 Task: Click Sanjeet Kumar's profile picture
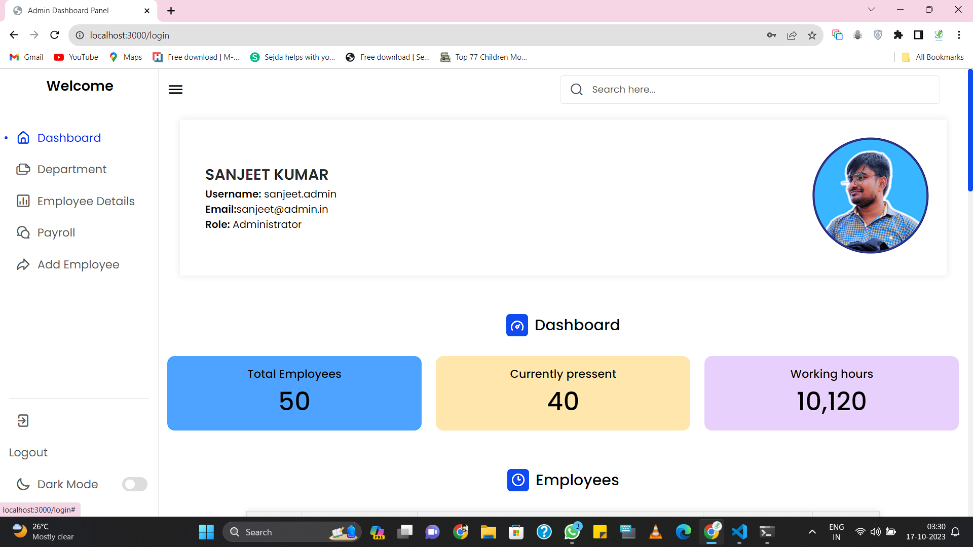pos(870,196)
